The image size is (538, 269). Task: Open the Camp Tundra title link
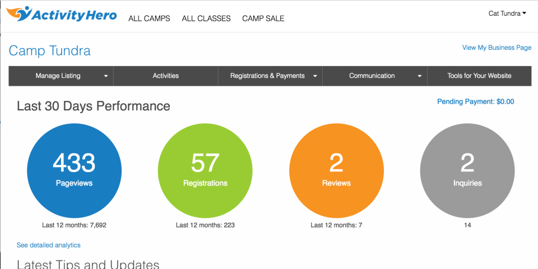pyautogui.click(x=49, y=51)
